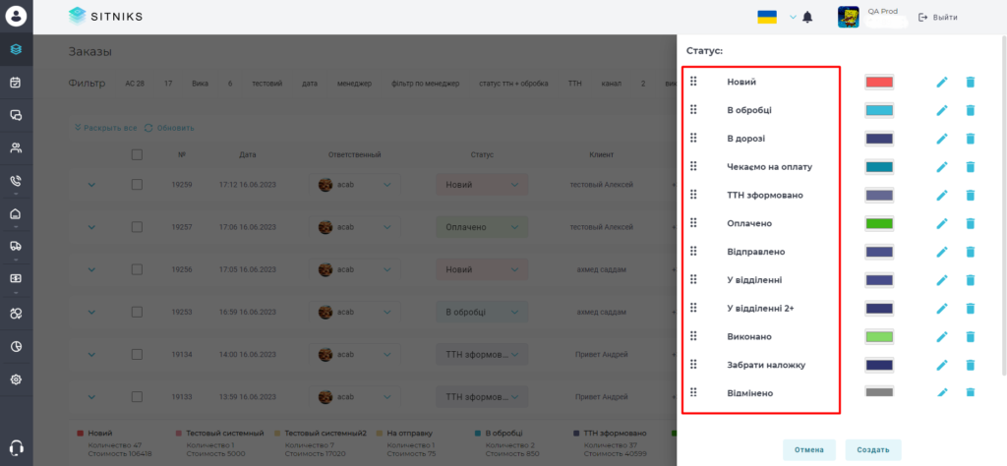Click Обновить to refresh orders
The width and height of the screenshot is (1007, 466).
169,128
